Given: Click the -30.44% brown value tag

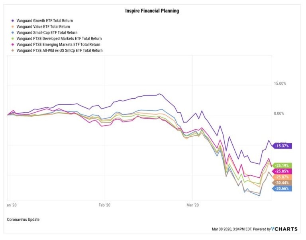Looking at the screenshot, I should [x=282, y=182].
